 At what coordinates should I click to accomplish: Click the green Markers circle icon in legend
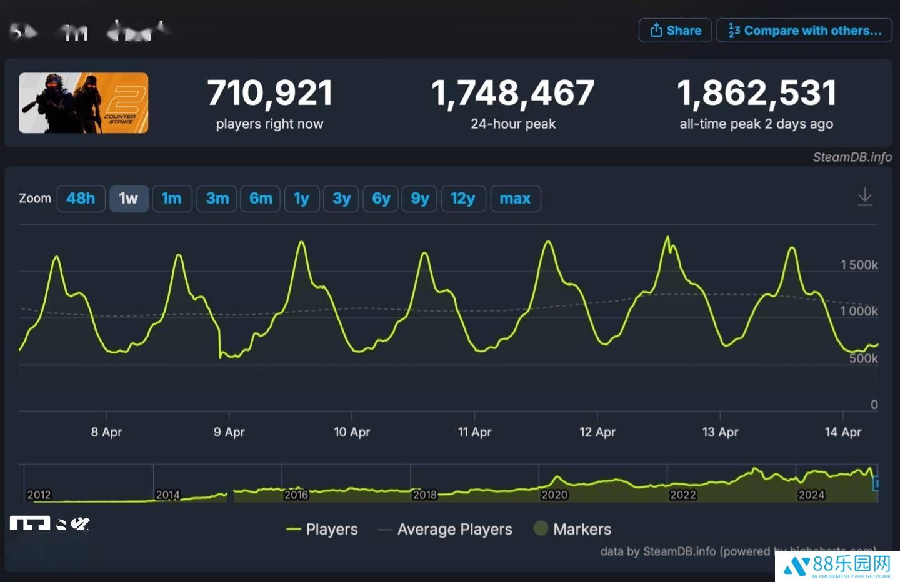tap(541, 528)
